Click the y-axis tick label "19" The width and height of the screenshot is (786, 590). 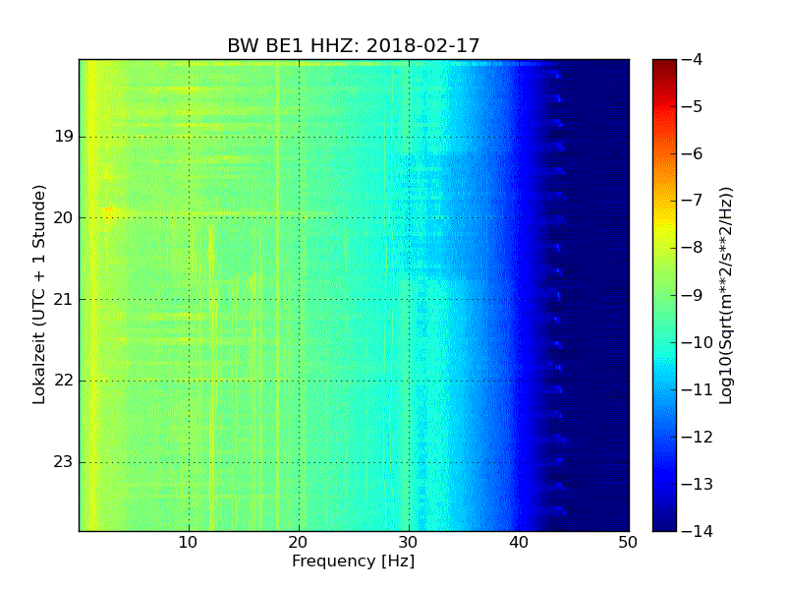[x=64, y=137]
